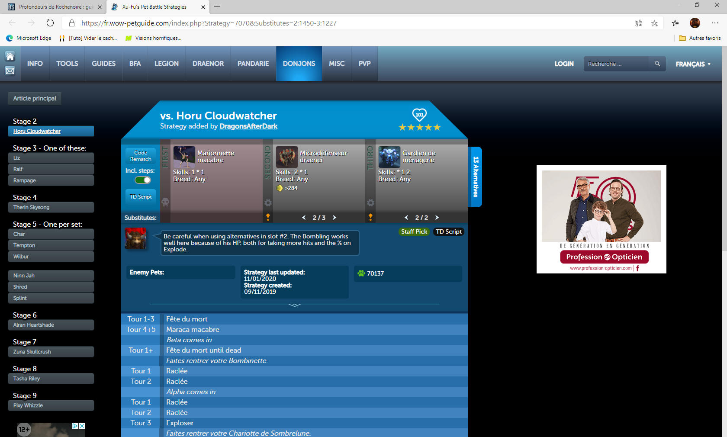Click the browser address bar URL
The image size is (727, 437).
coord(209,23)
